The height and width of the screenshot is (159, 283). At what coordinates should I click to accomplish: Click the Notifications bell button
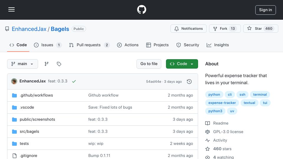tap(188, 29)
